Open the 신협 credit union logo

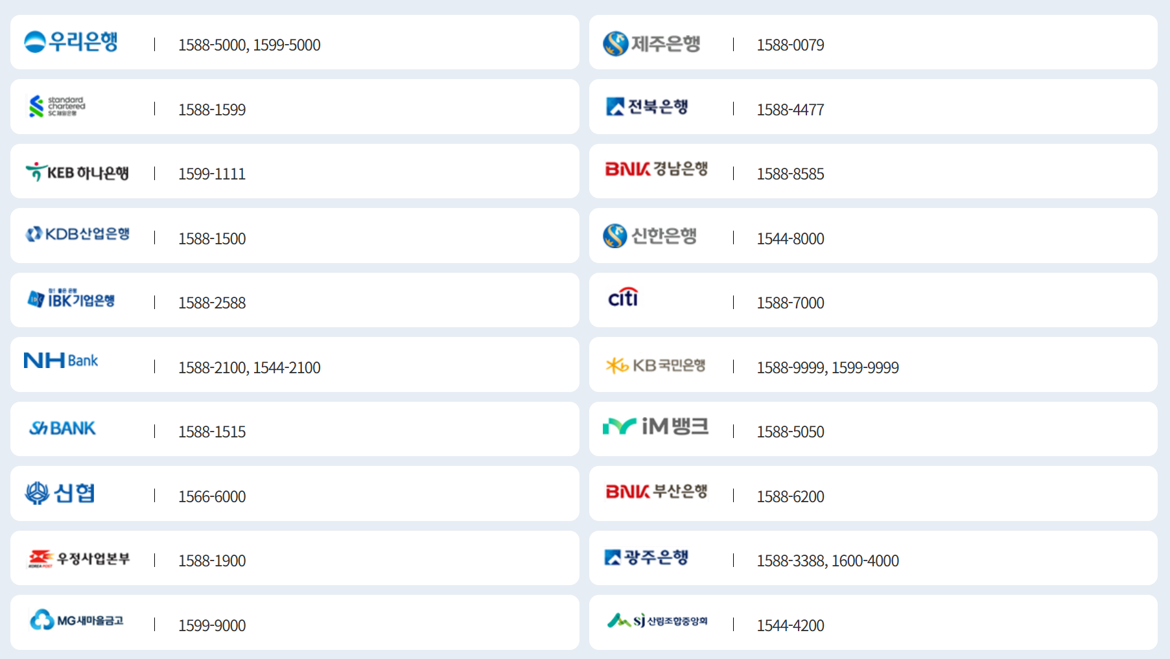(60, 493)
